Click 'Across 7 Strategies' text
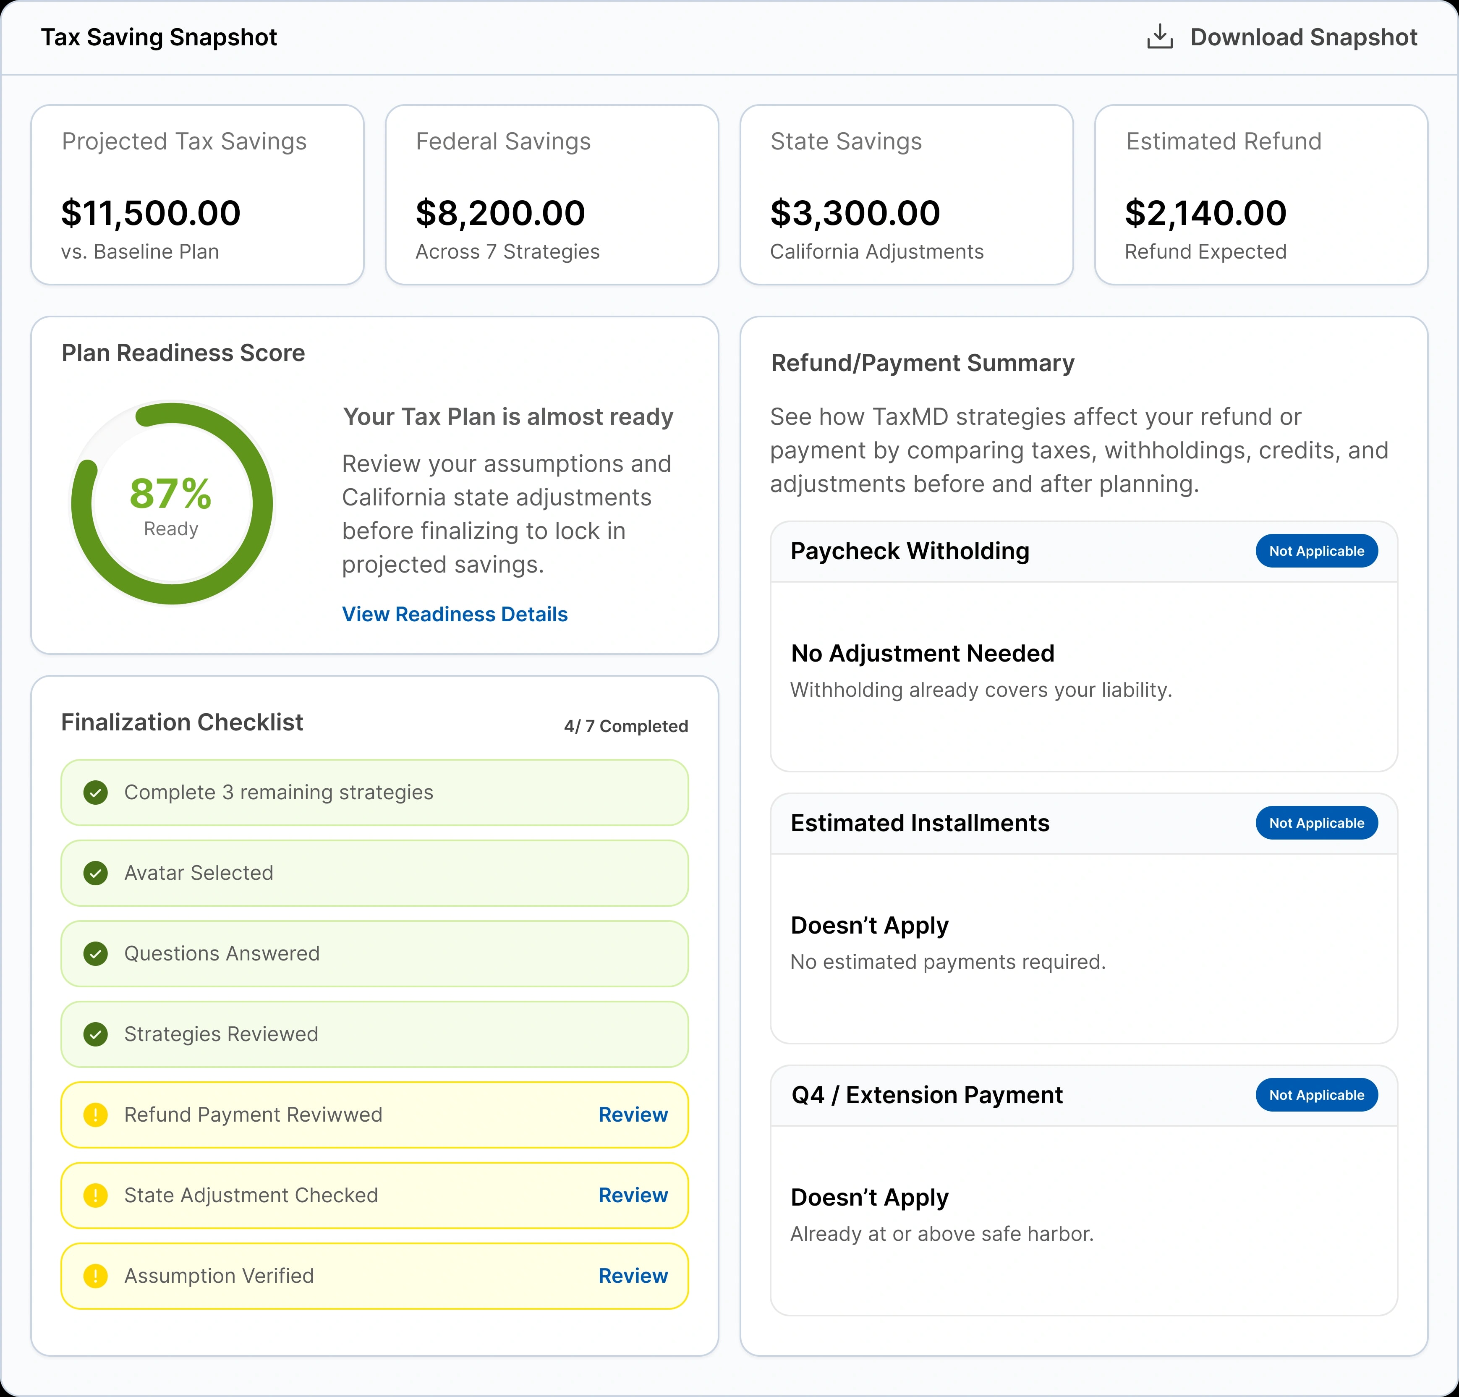Screen dimensions: 1459x1397 [508, 251]
